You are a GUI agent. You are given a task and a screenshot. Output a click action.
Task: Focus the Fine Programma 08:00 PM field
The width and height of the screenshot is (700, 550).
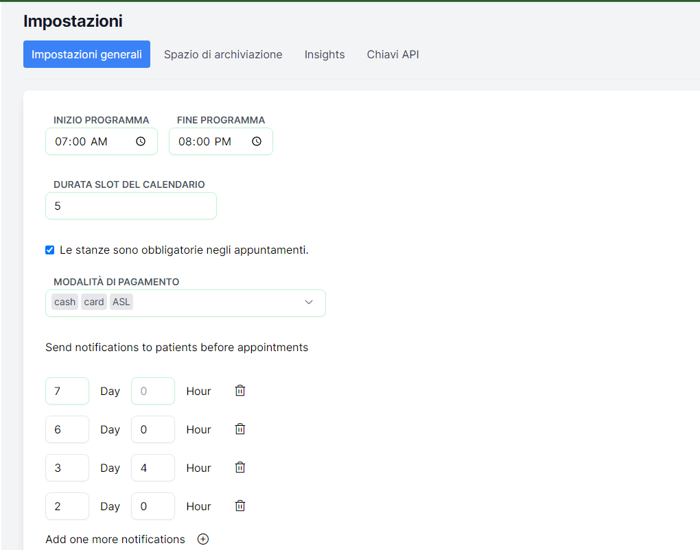pyautogui.click(x=220, y=141)
